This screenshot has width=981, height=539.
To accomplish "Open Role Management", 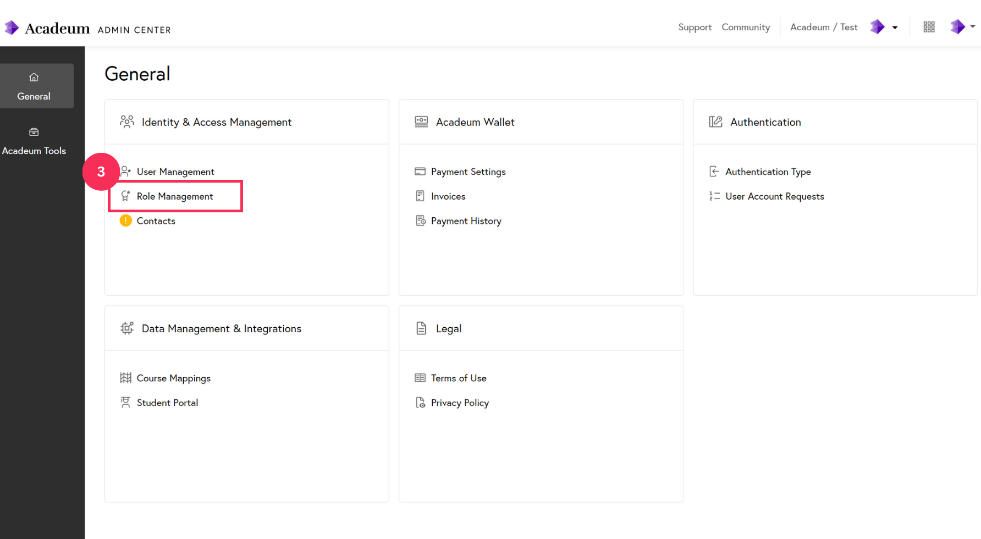I will pyautogui.click(x=175, y=196).
